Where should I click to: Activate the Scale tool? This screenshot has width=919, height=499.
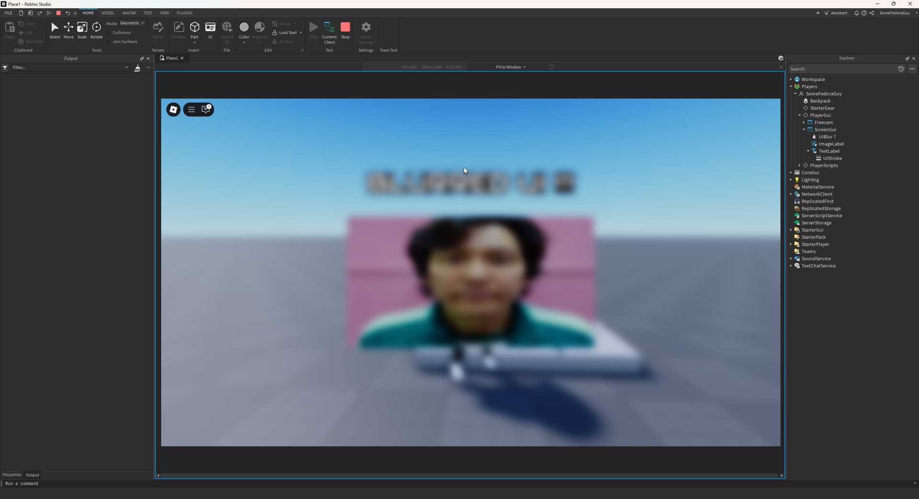click(x=82, y=31)
